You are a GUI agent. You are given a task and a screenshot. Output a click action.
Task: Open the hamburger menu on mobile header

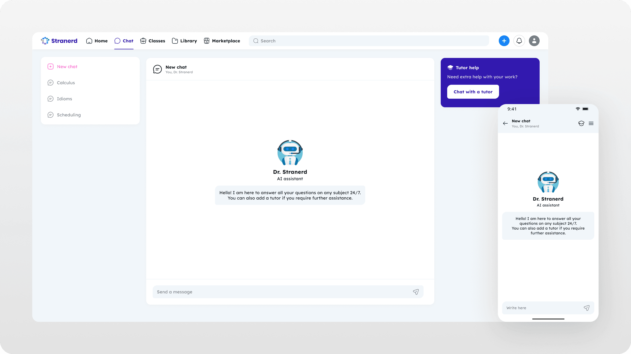[591, 123]
